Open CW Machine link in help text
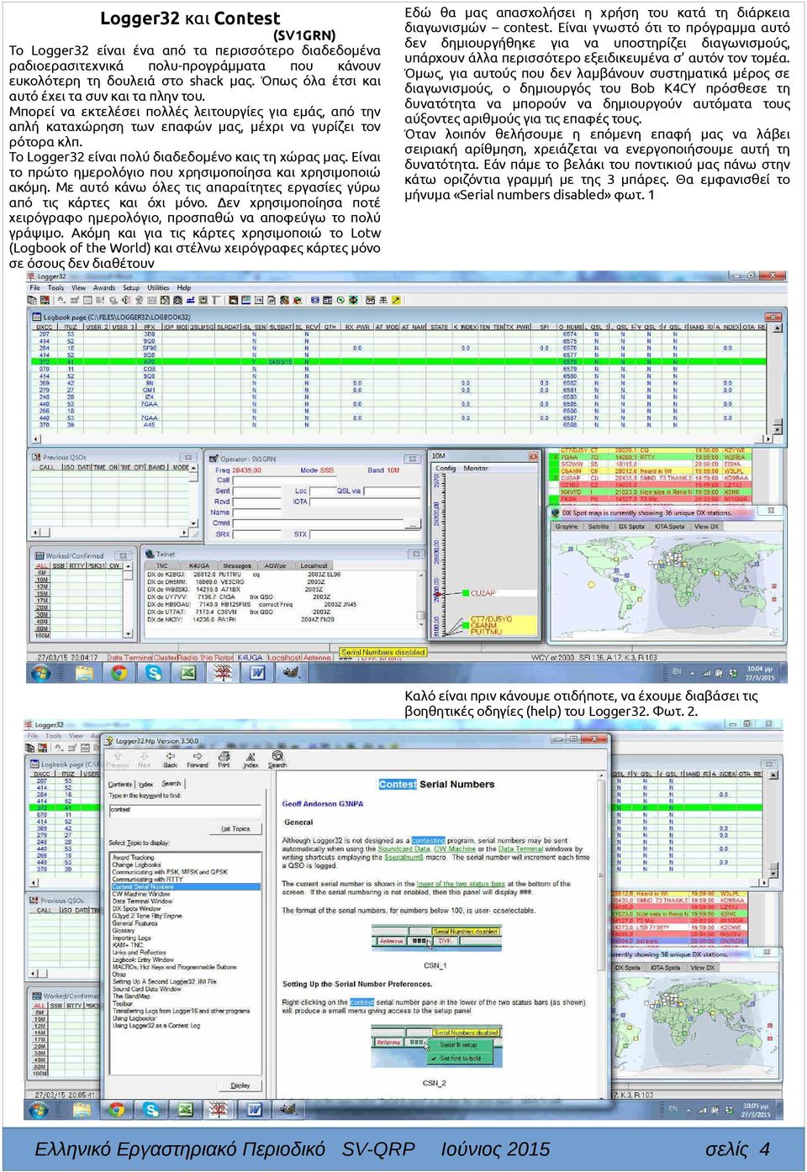 [x=454, y=849]
